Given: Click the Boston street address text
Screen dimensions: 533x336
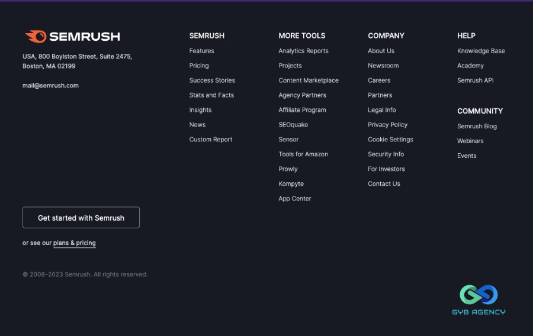Looking at the screenshot, I should tap(77, 61).
